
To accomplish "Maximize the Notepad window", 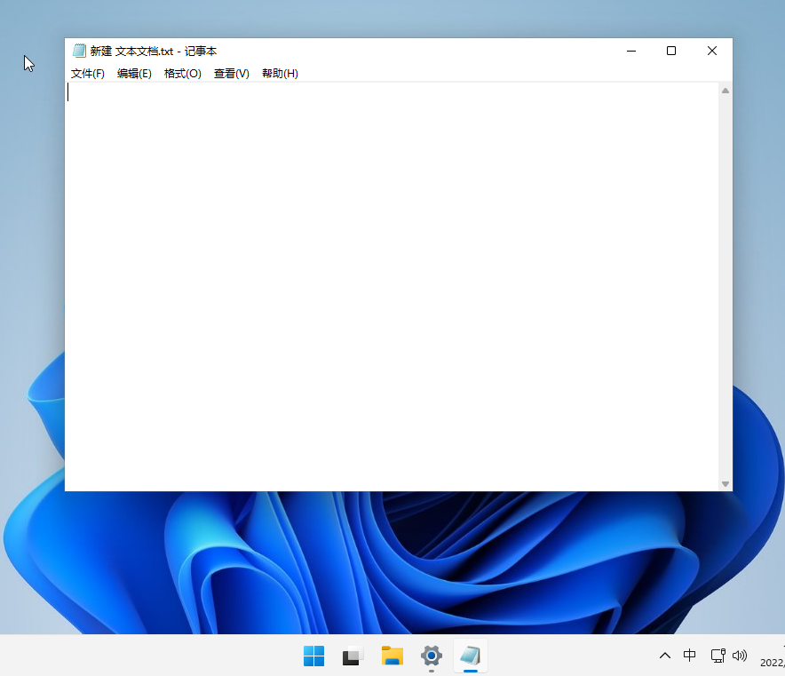I will pos(671,51).
